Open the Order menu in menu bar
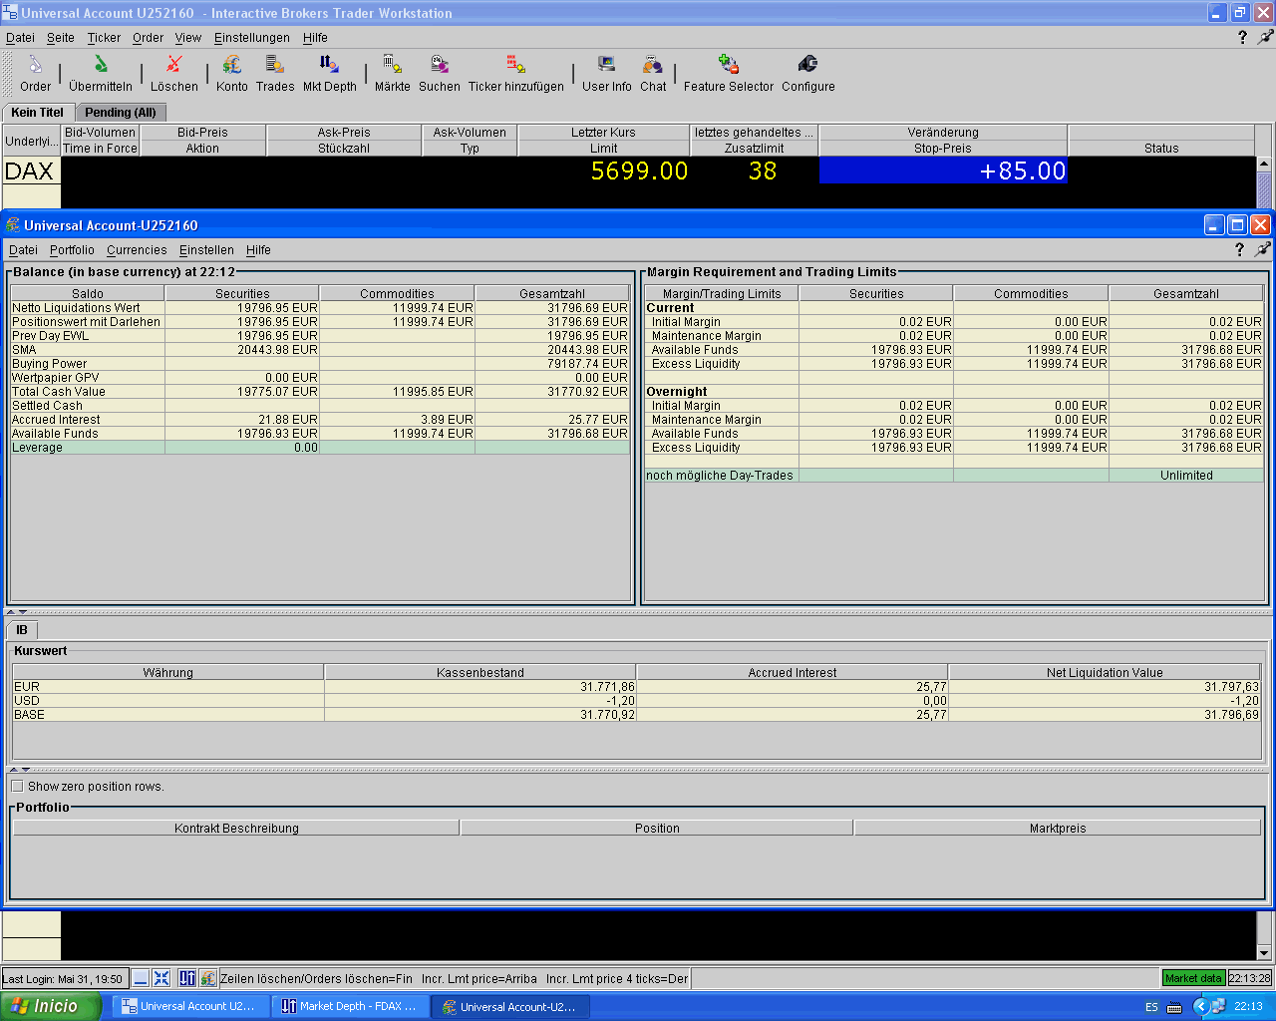1276x1021 pixels. pyautogui.click(x=148, y=37)
